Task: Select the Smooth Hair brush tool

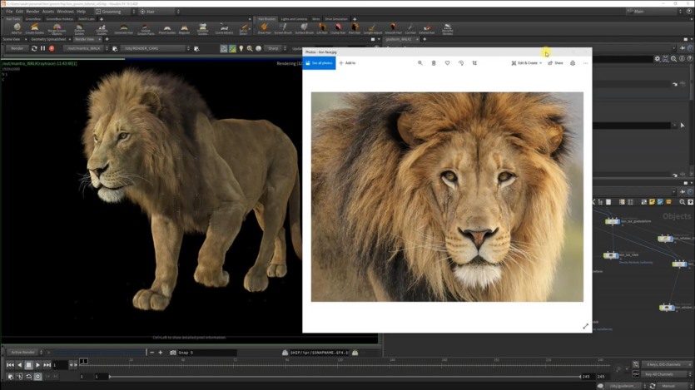Action: (x=393, y=29)
